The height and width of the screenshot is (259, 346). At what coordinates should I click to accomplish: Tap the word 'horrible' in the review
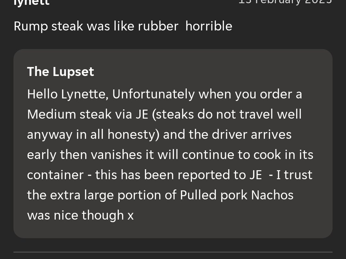click(x=209, y=26)
